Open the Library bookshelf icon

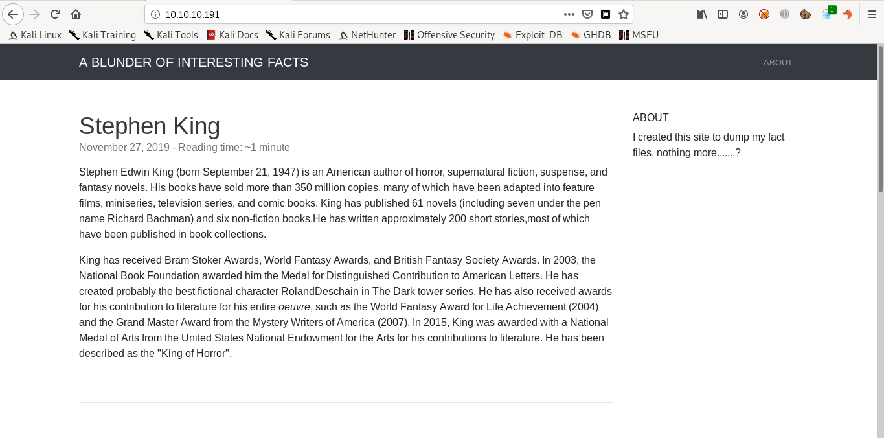[x=702, y=14]
